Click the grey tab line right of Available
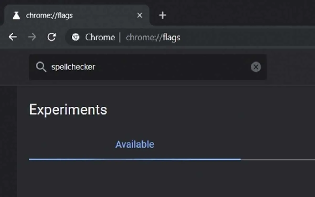 point(278,159)
